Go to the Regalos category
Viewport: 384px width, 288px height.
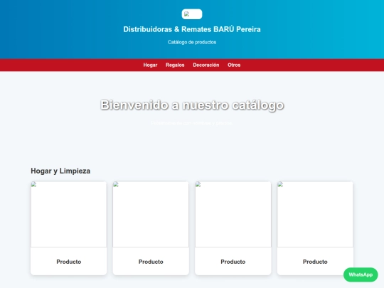click(175, 65)
